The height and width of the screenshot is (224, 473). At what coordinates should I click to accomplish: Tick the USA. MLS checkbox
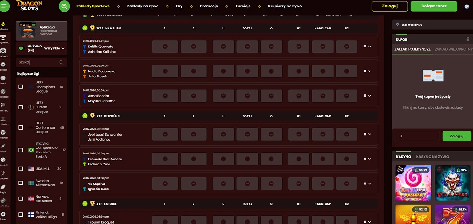point(21,169)
